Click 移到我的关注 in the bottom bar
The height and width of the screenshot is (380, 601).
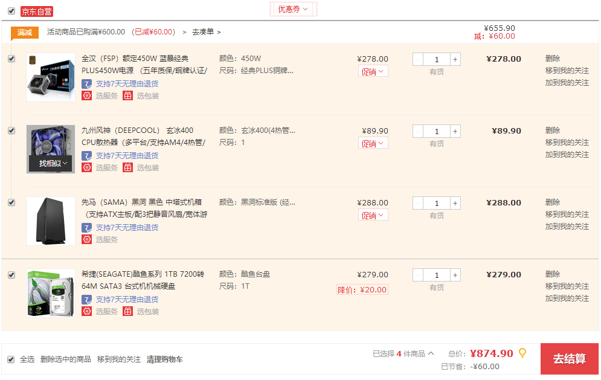pyautogui.click(x=119, y=359)
